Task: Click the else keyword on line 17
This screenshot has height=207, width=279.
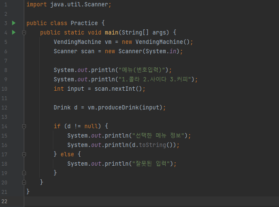Action: 67,154
